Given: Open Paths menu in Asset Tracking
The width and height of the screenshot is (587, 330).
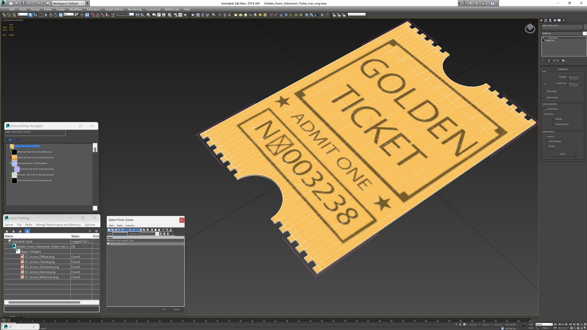Looking at the screenshot, I should (x=29, y=225).
